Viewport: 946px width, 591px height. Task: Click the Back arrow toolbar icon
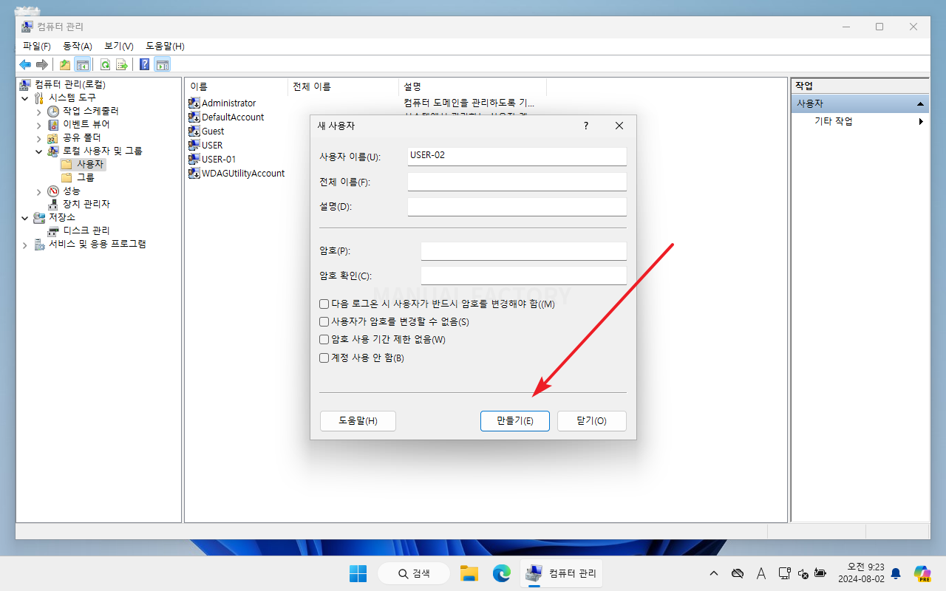tap(25, 64)
